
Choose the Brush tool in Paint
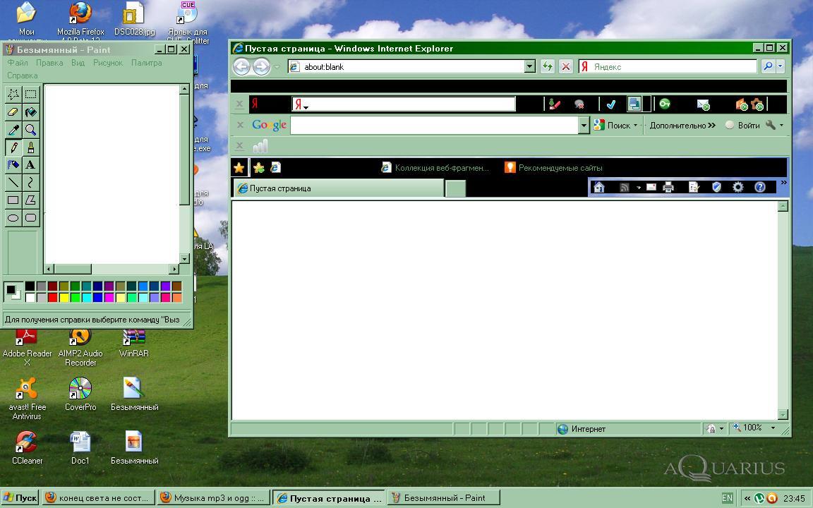31,147
